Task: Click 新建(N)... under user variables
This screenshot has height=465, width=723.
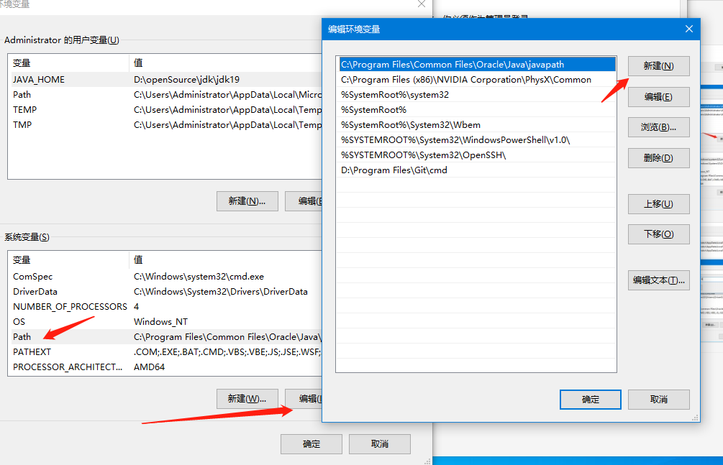Action: click(247, 201)
